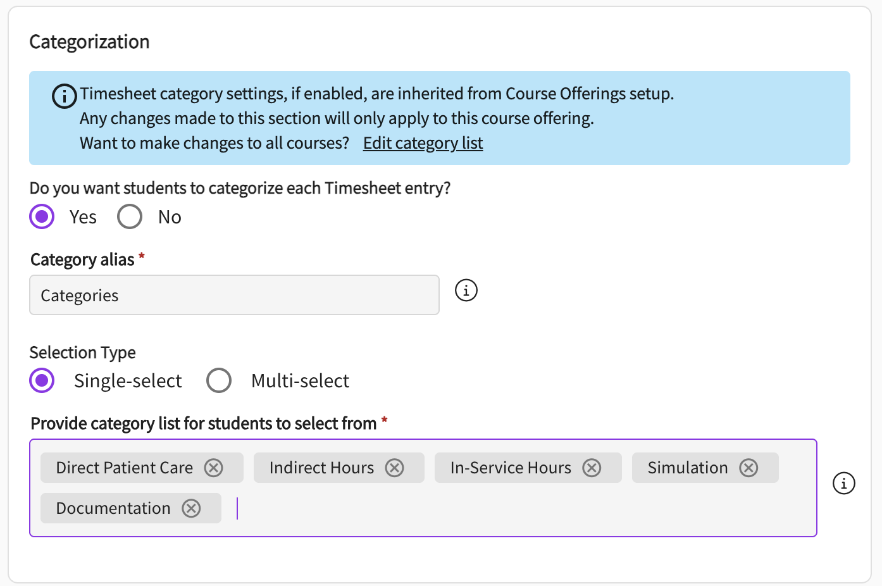Click the Simulation tag label
This screenshot has width=882, height=586.
pos(688,468)
